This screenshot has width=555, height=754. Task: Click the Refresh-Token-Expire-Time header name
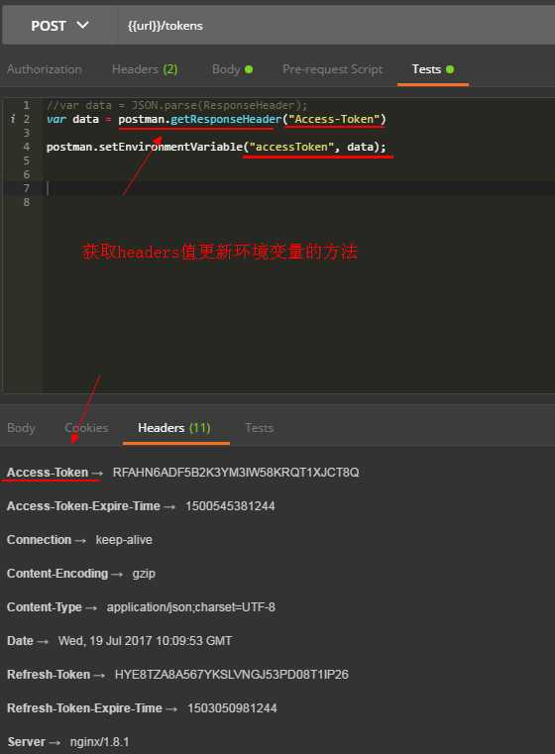pyautogui.click(x=84, y=707)
